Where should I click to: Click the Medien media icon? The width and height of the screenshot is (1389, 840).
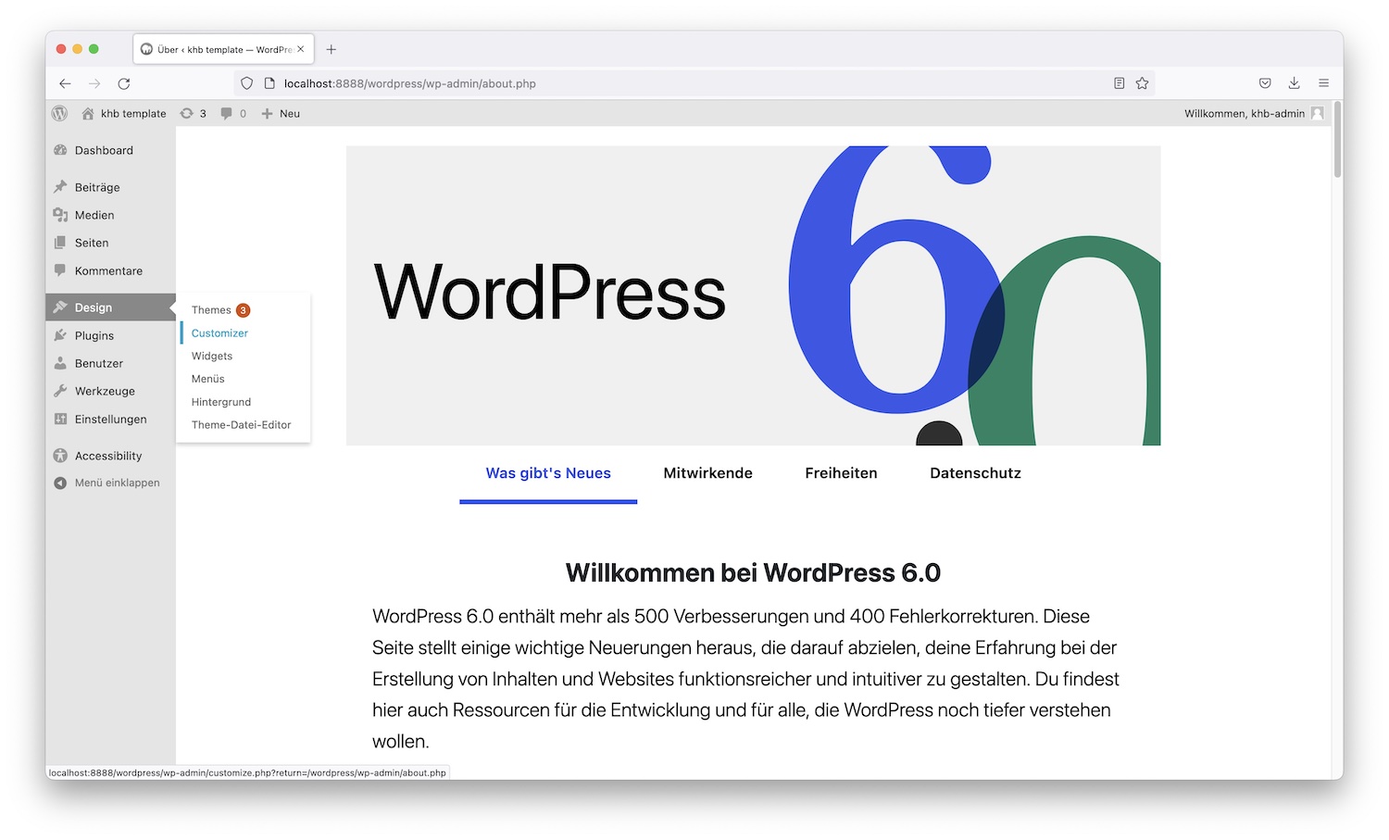(x=60, y=215)
